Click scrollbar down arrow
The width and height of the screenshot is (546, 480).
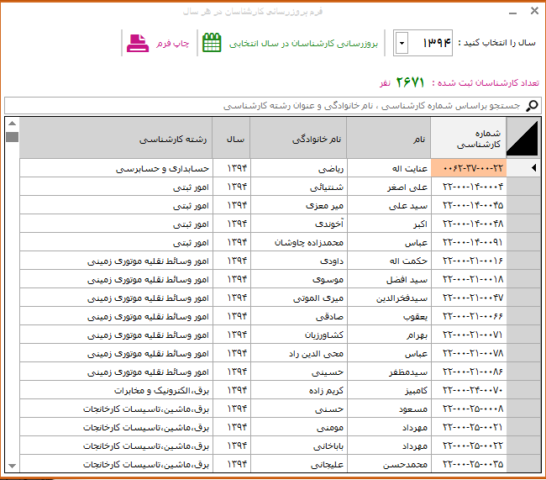click(x=13, y=466)
